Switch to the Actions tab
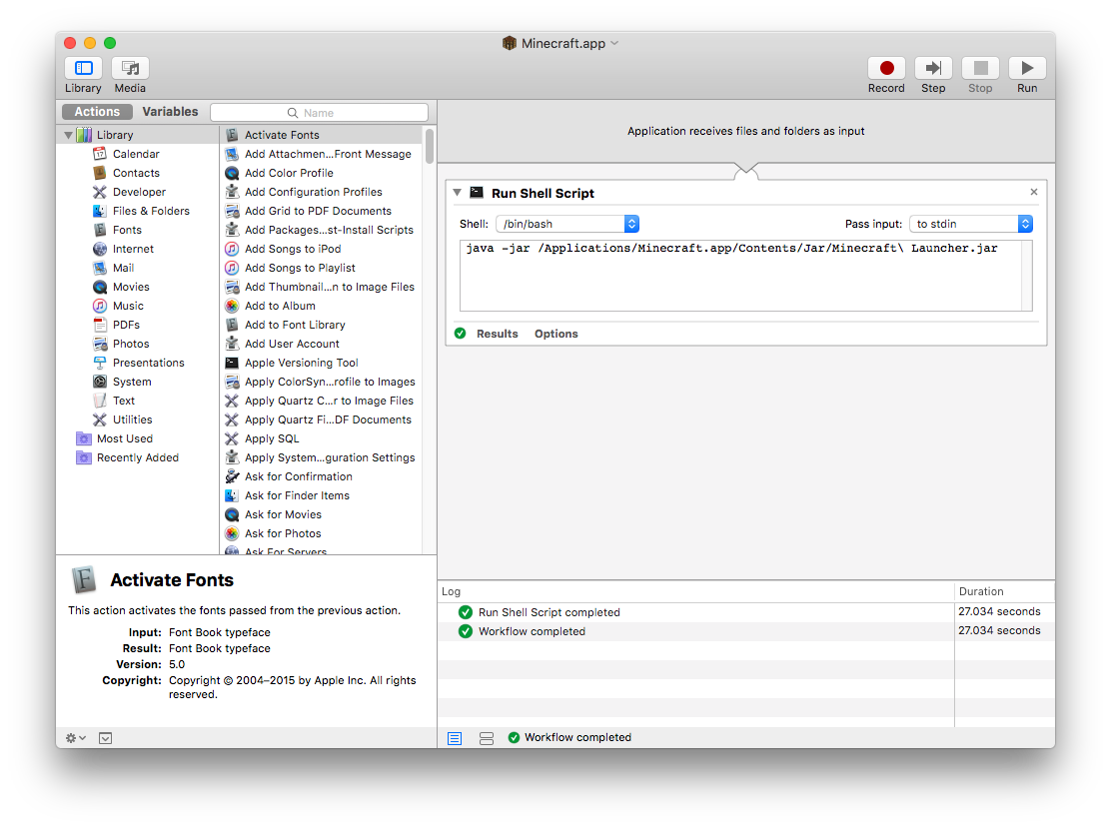 pos(97,112)
